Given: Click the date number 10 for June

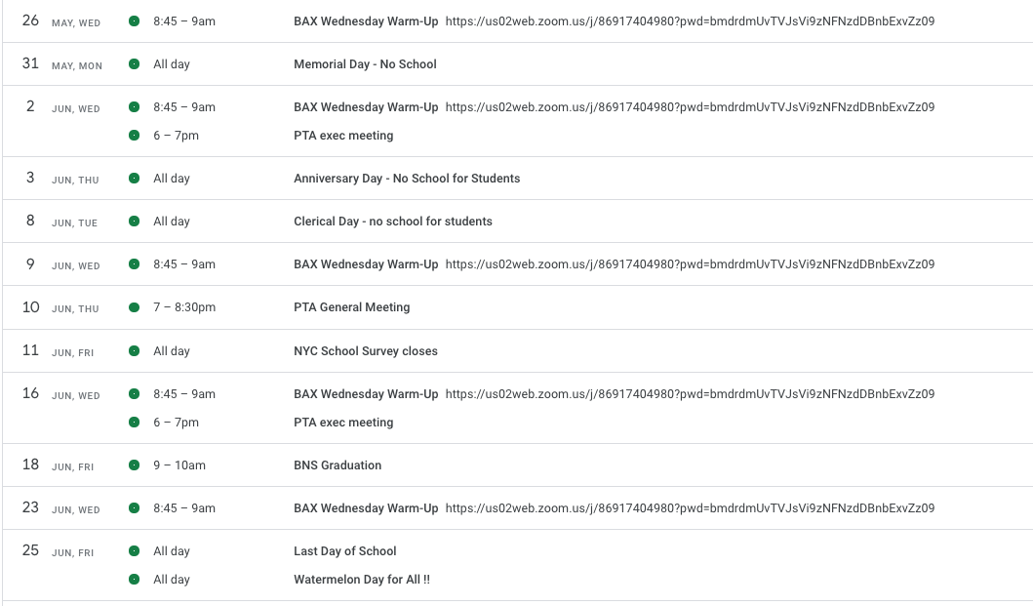Looking at the screenshot, I should (x=30, y=307).
